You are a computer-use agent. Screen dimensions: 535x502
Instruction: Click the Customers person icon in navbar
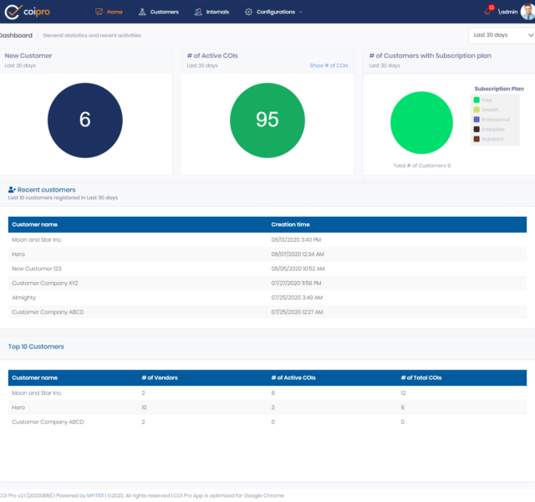point(142,12)
